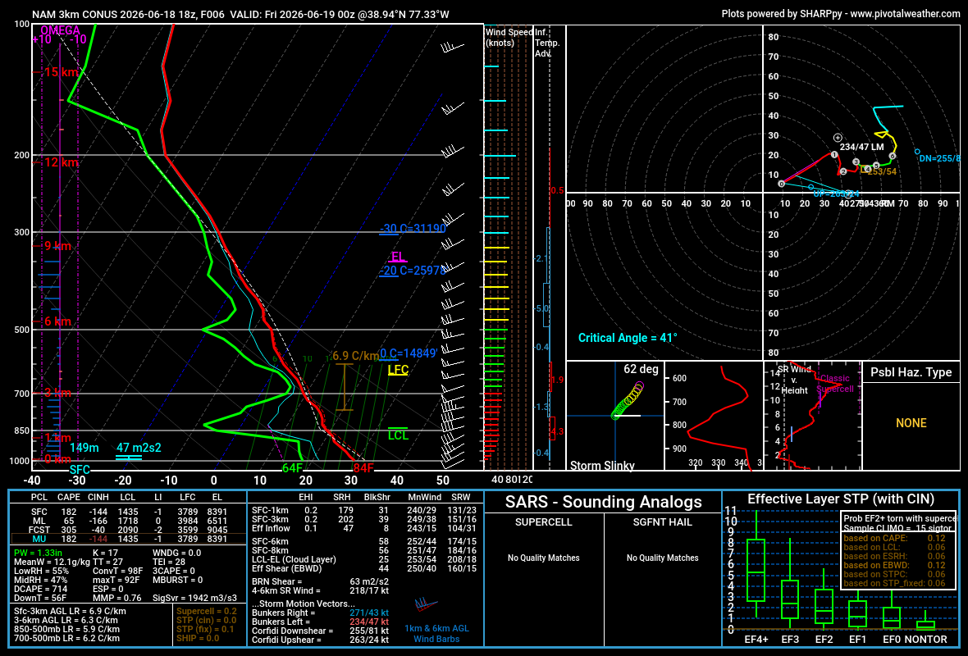Click the BRN Shear = 63 m2/s2 line
This screenshot has width=968, height=656.
tap(321, 582)
